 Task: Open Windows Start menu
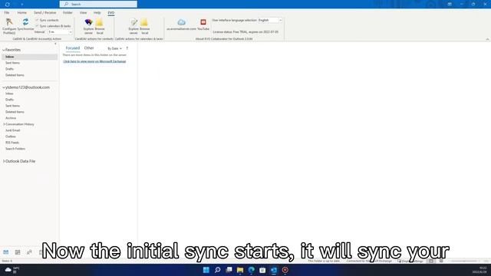click(206, 270)
